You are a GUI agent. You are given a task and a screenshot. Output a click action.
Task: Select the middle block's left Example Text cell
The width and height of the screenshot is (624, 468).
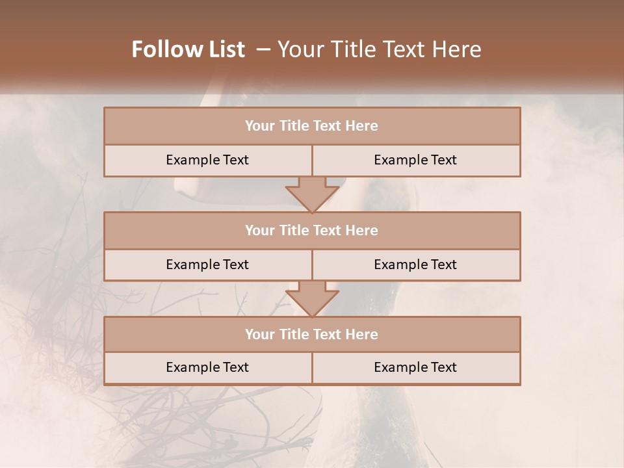tap(208, 265)
